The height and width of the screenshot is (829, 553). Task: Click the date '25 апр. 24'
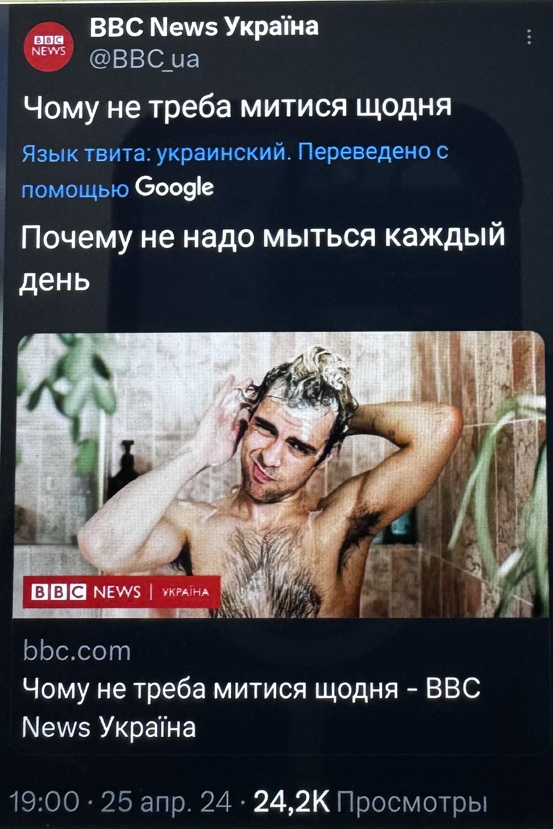[166, 802]
